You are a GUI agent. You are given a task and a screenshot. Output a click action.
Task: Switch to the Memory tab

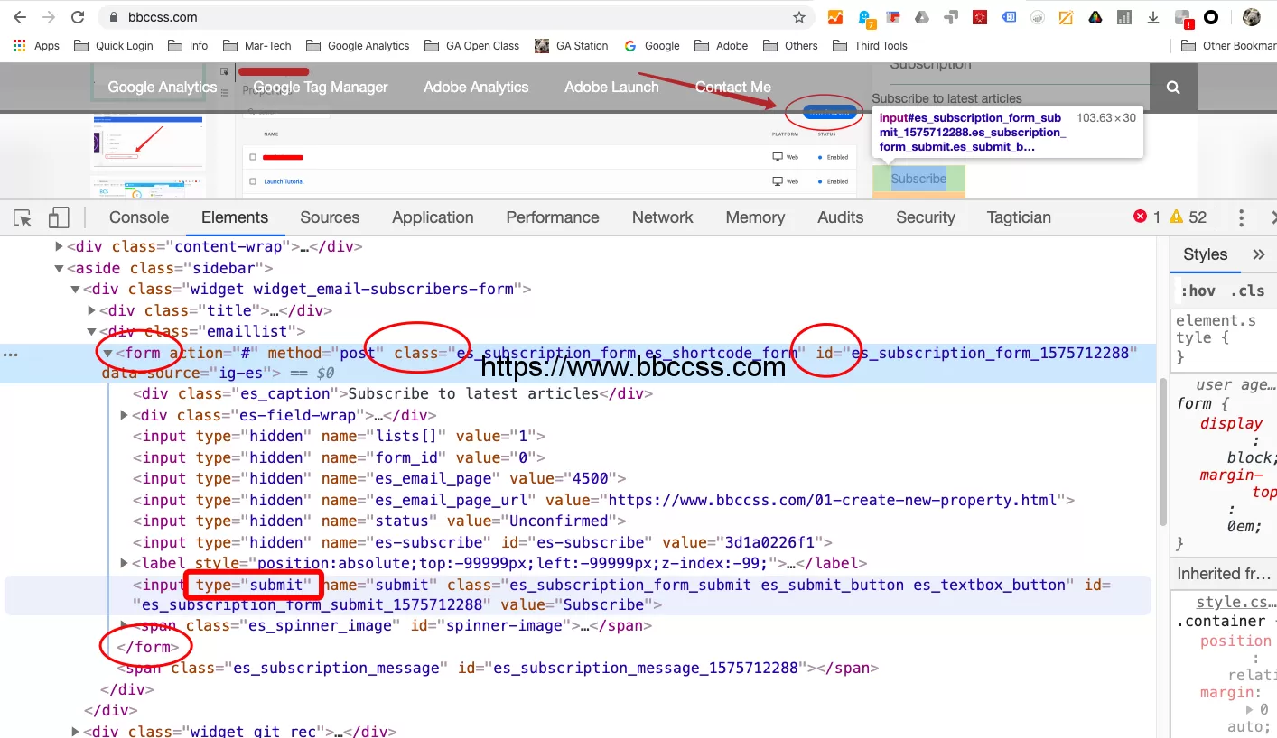(755, 217)
